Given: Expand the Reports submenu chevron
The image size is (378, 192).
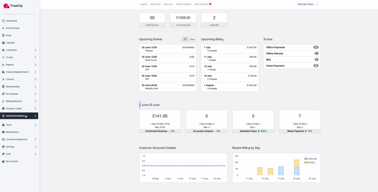Looking at the screenshot, I should (35, 65).
